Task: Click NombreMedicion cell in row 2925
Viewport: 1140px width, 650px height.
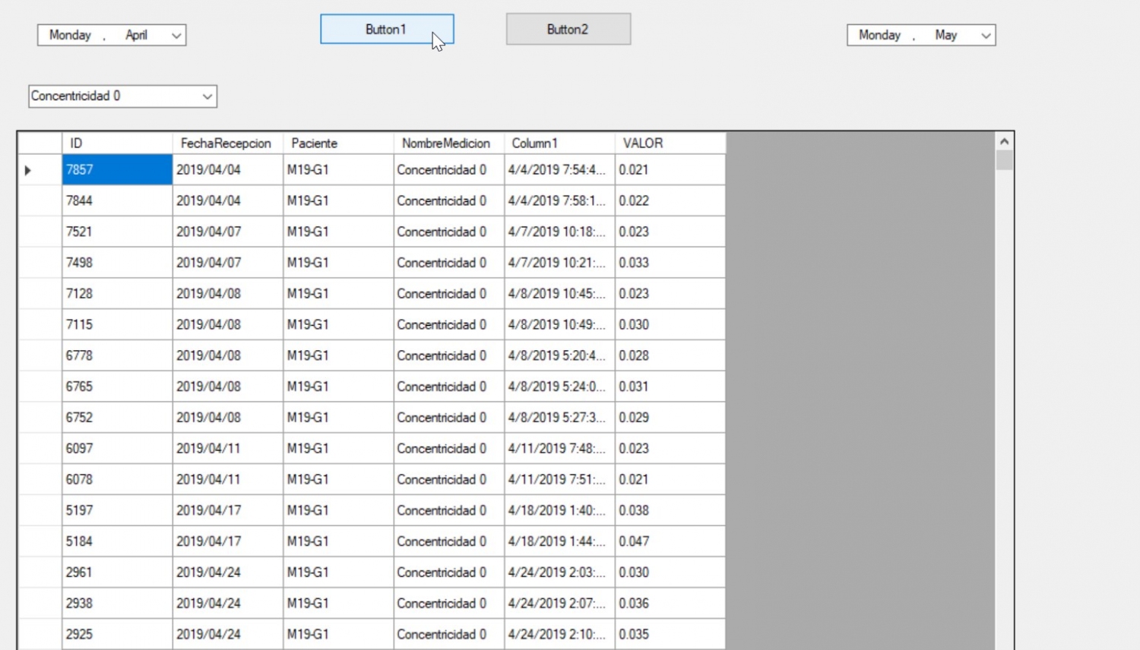Action: point(449,634)
